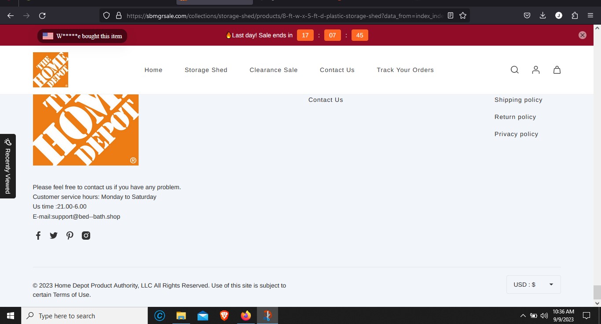This screenshot has width=601, height=324.
Task: Open the browser downloads icon
Action: [x=543, y=15]
